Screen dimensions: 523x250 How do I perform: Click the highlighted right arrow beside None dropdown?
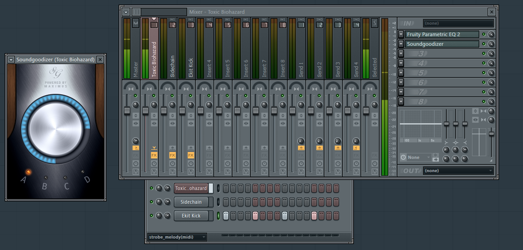point(436,160)
